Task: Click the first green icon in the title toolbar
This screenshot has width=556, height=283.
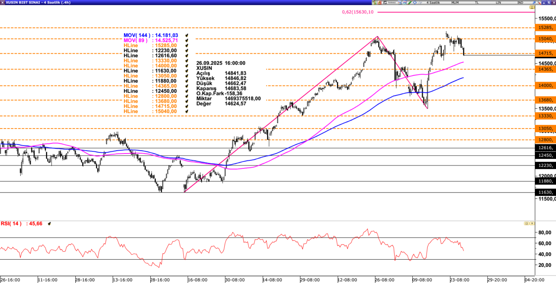Action: pyautogui.click(x=374, y=2)
